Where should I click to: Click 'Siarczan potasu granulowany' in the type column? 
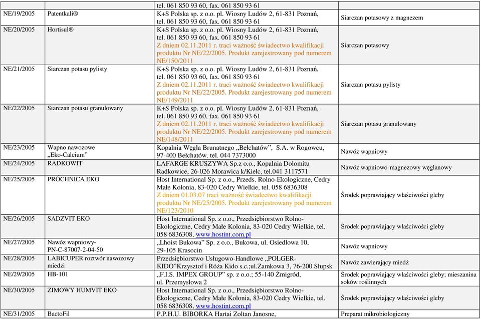pyautogui.click(x=379, y=124)
